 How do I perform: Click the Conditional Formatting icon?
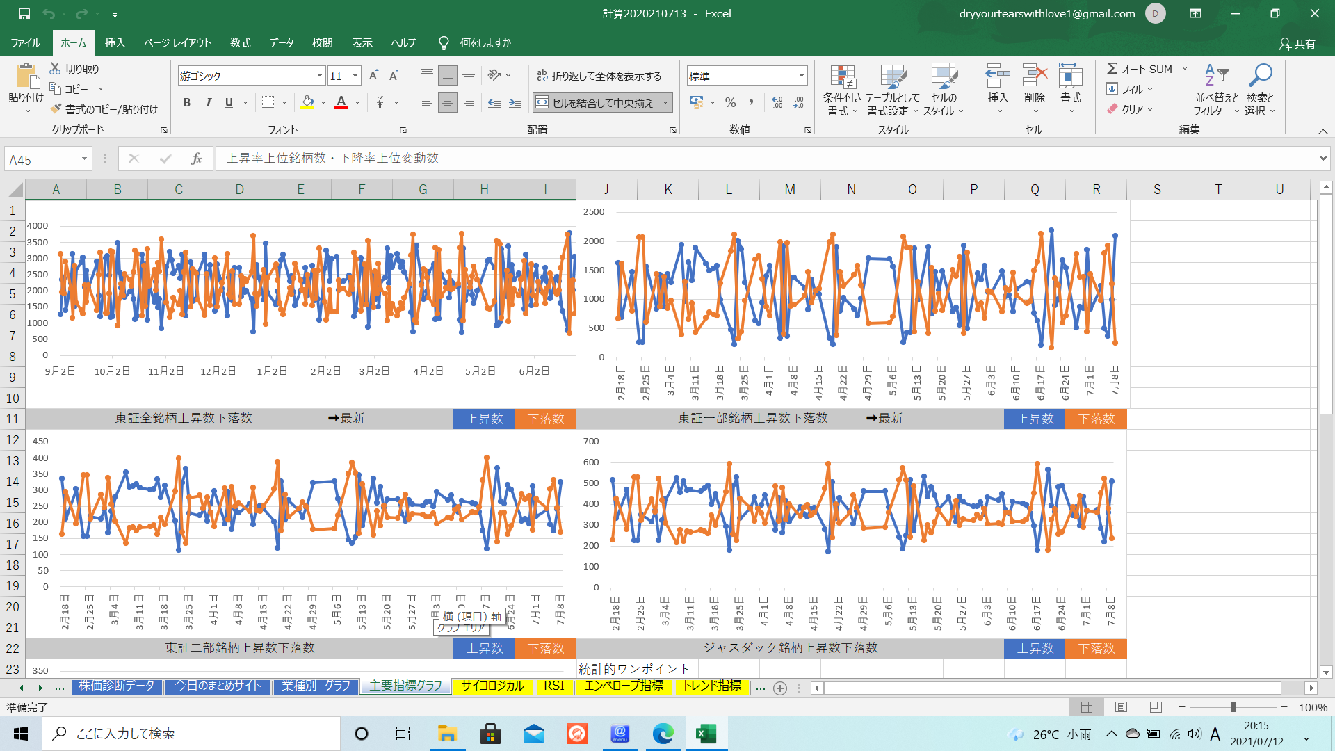842,78
